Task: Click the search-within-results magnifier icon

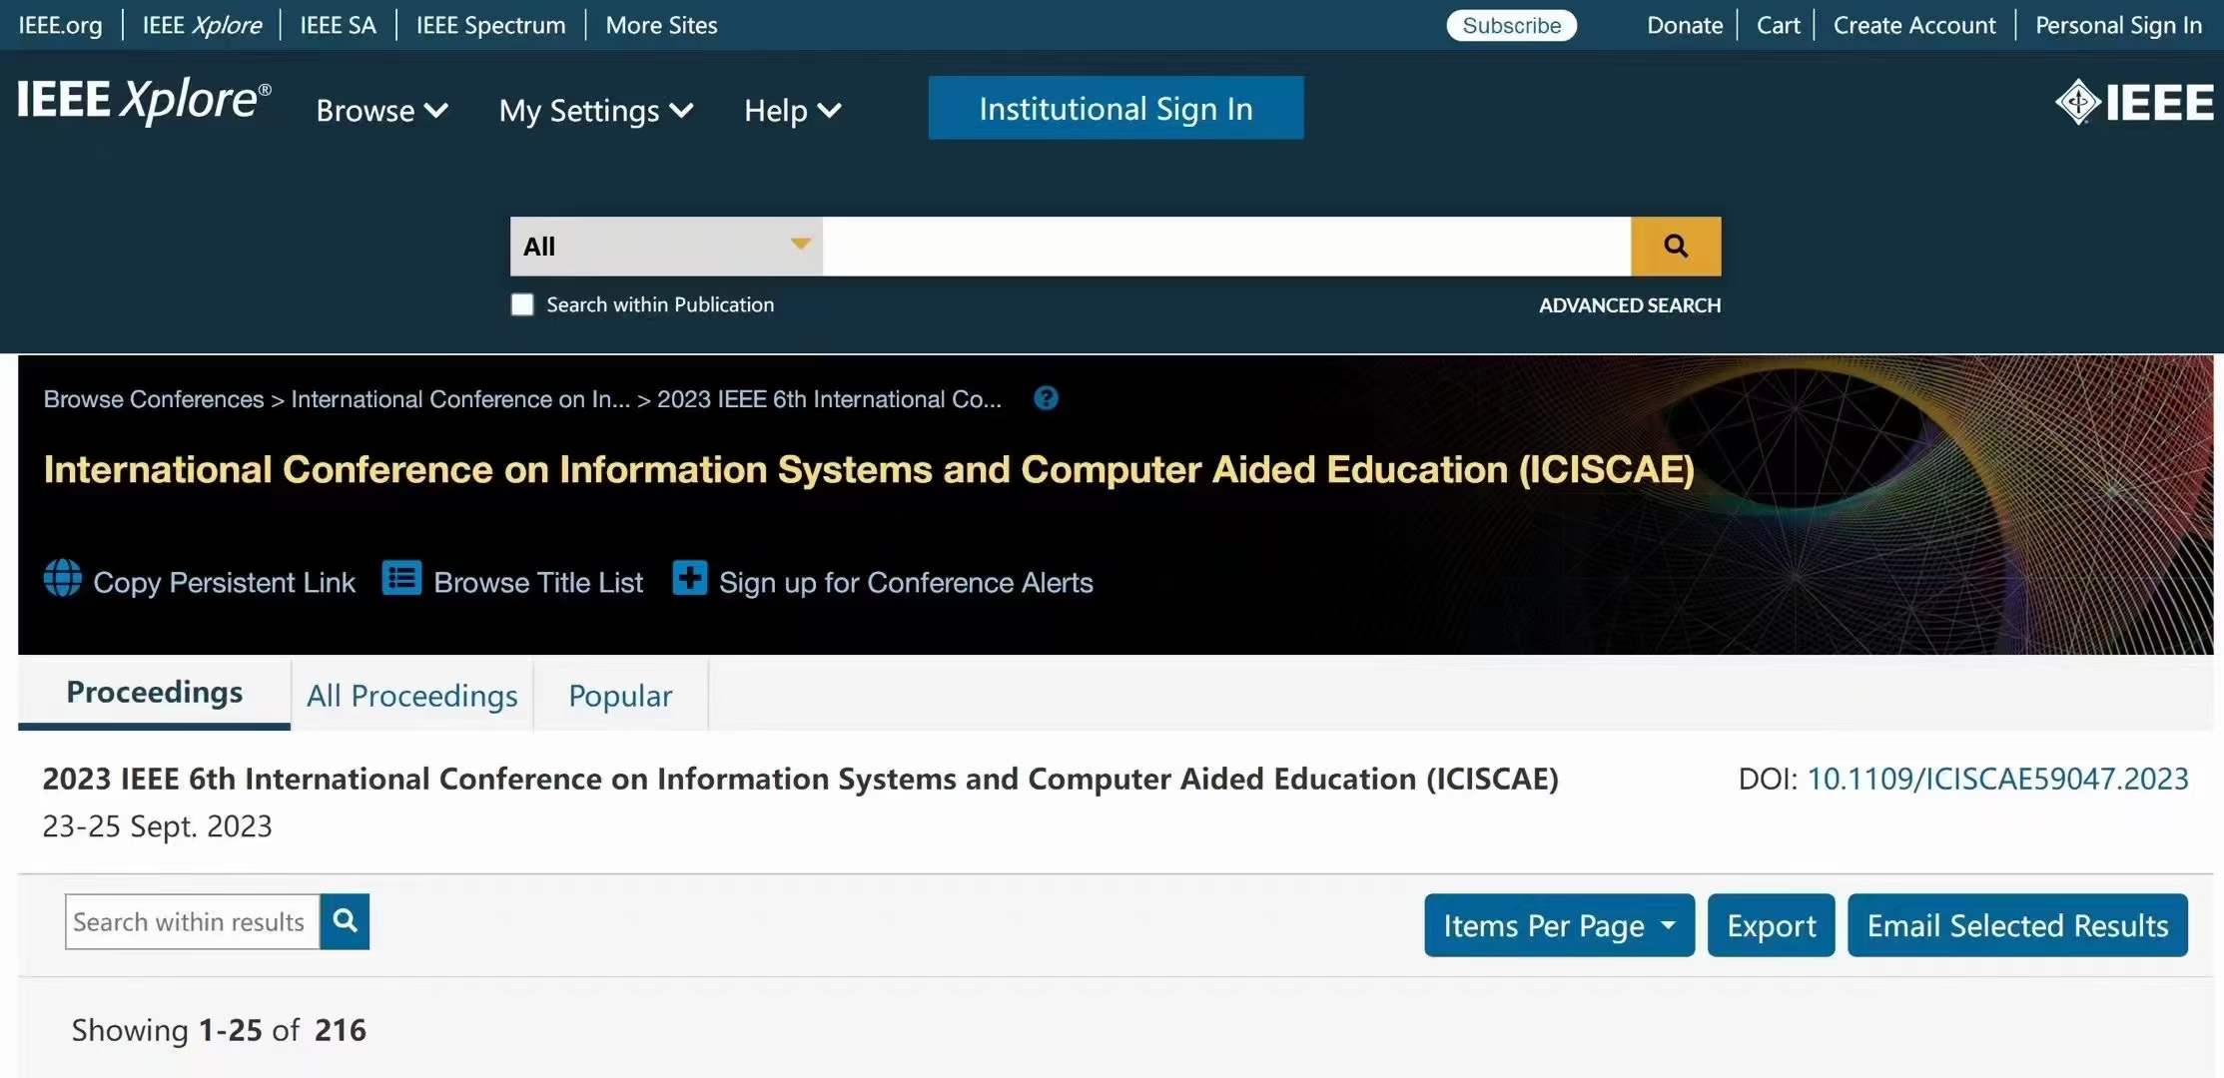Action: point(345,921)
